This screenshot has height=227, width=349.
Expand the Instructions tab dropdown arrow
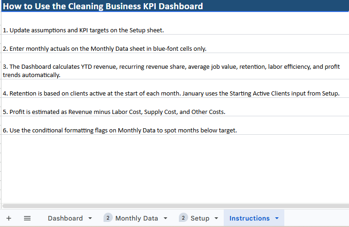point(277,218)
